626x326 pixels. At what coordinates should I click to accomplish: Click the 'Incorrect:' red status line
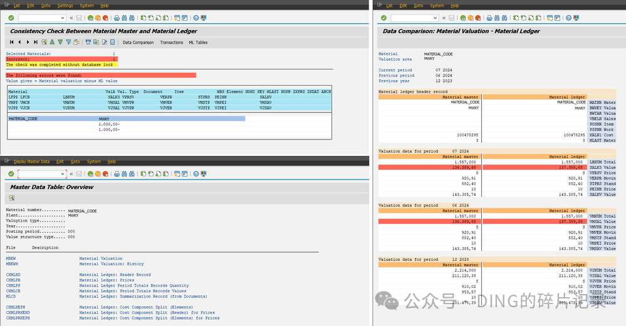coord(62,59)
